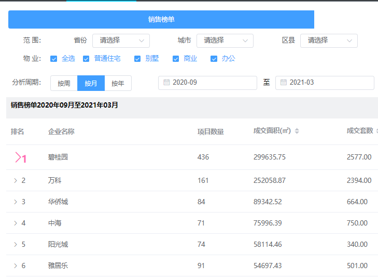Open the 城市 dropdown
Screen dimensions: 378x278
pos(225,41)
